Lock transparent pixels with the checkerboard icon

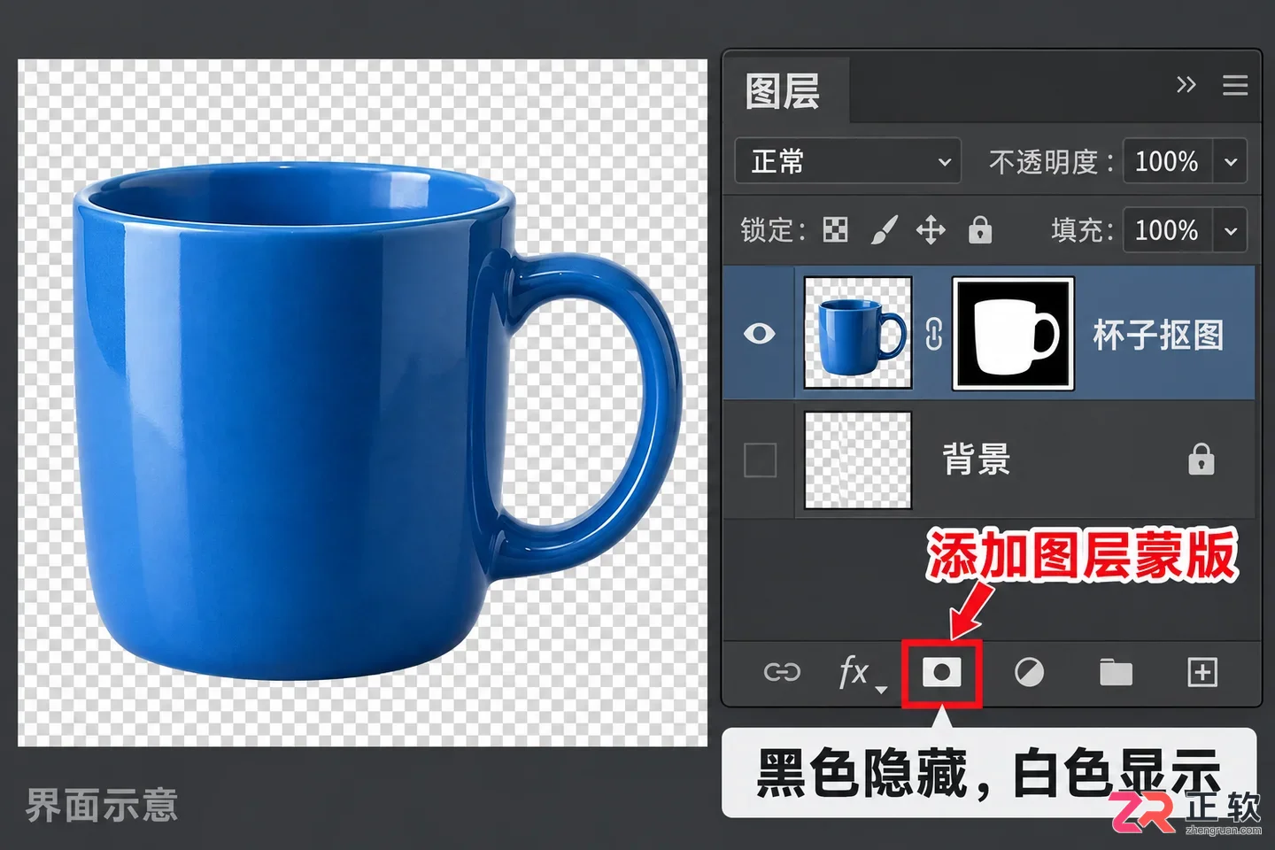point(836,230)
